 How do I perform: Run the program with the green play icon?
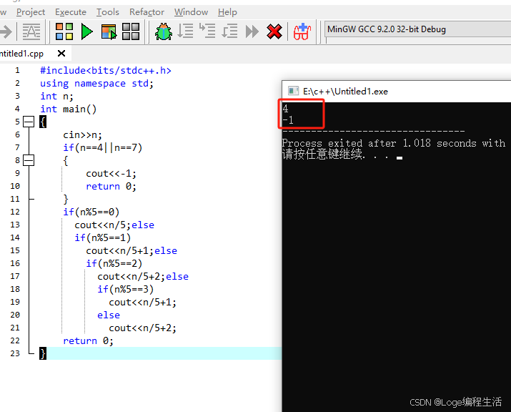pos(86,31)
